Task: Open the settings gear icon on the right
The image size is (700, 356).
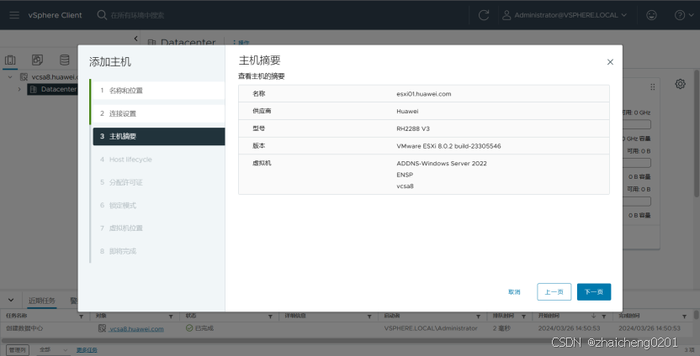Action: pos(680,84)
